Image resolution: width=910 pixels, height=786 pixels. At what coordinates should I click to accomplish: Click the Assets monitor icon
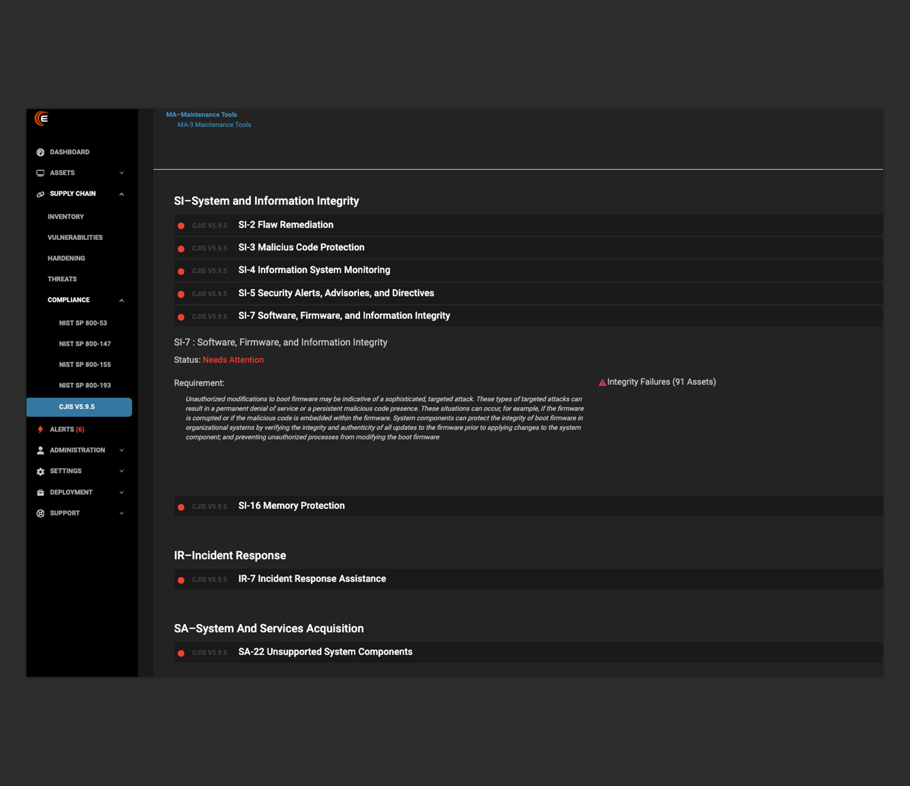pyautogui.click(x=40, y=173)
